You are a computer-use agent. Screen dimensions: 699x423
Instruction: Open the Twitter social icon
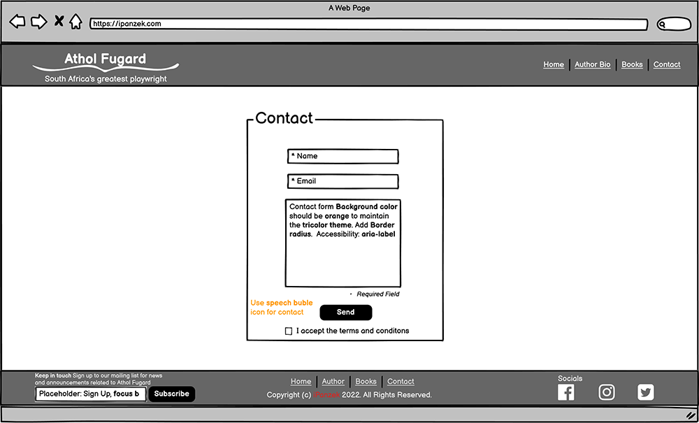[645, 392]
